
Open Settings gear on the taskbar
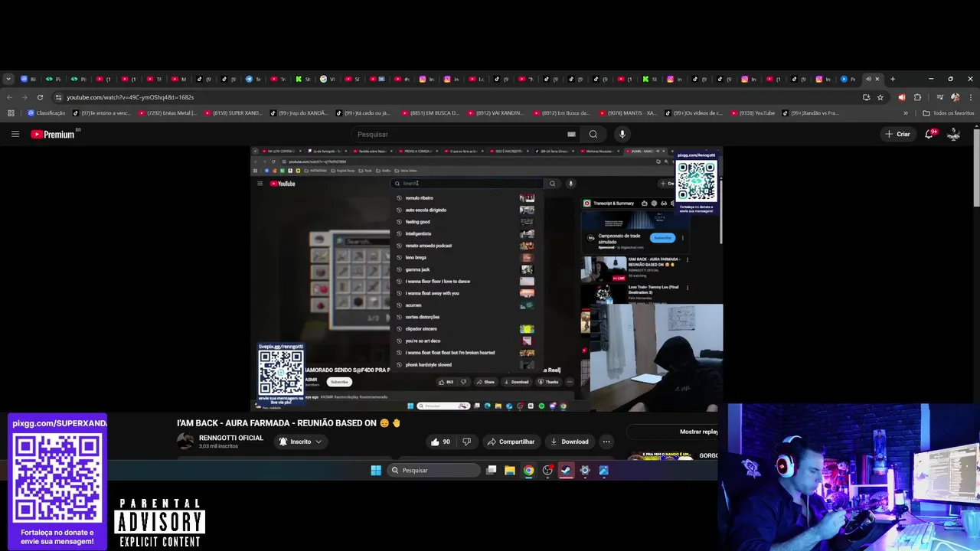(585, 470)
